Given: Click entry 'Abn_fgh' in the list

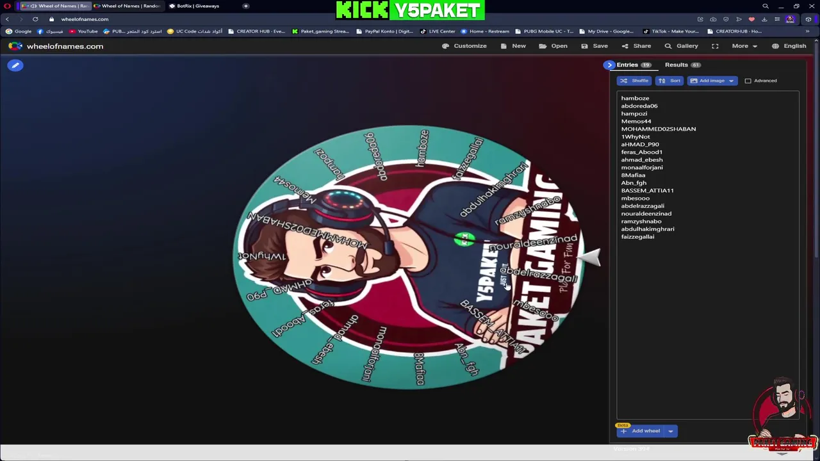Looking at the screenshot, I should pyautogui.click(x=634, y=182).
